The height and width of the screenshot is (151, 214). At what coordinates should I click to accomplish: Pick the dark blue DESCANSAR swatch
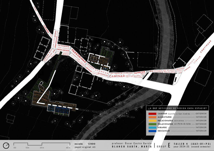[152, 131]
